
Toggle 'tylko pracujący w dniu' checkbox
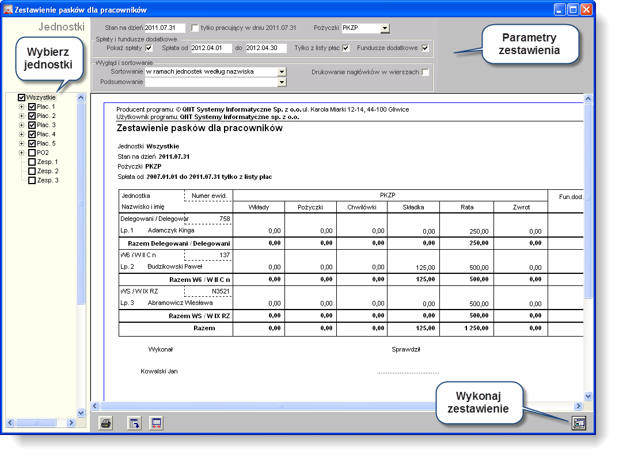(195, 28)
